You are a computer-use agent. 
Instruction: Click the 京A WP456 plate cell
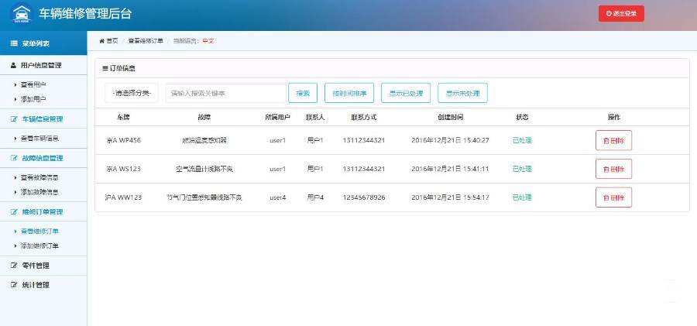tap(124, 140)
